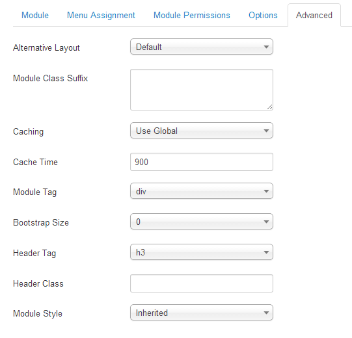Expand the Caching dropdown
This screenshot has height=338, width=352.
202,131
